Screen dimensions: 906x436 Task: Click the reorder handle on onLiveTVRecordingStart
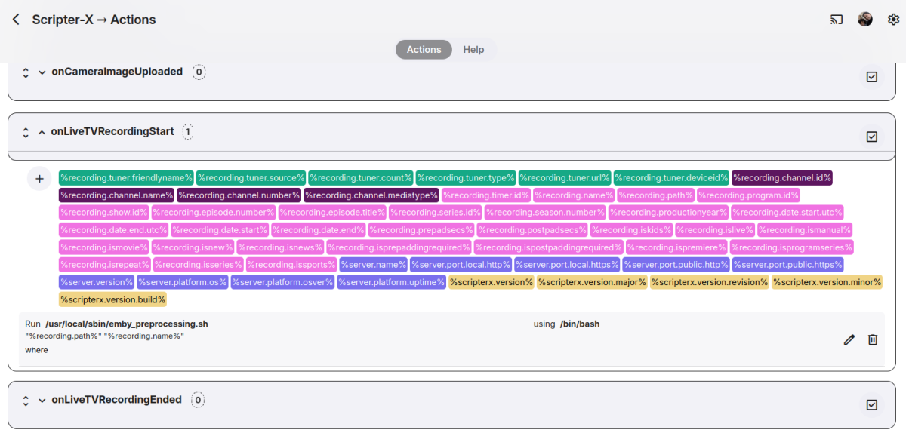[25, 130]
